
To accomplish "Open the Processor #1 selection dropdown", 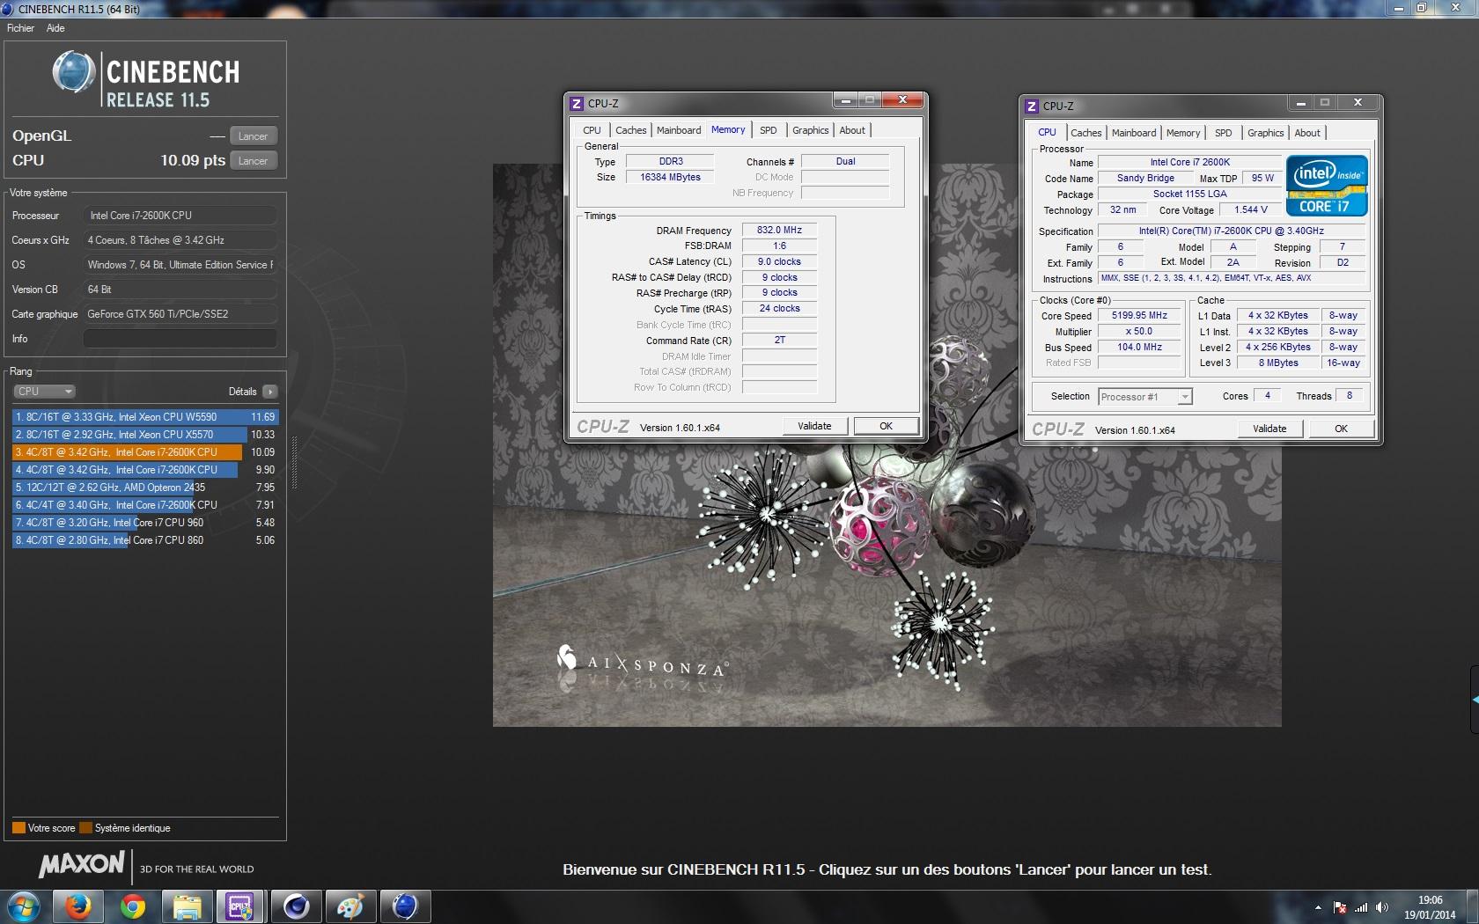I will click(x=1144, y=397).
